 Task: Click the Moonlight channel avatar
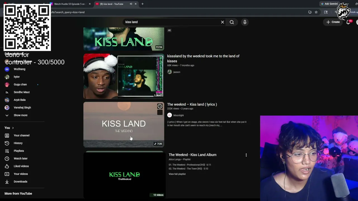point(169,115)
